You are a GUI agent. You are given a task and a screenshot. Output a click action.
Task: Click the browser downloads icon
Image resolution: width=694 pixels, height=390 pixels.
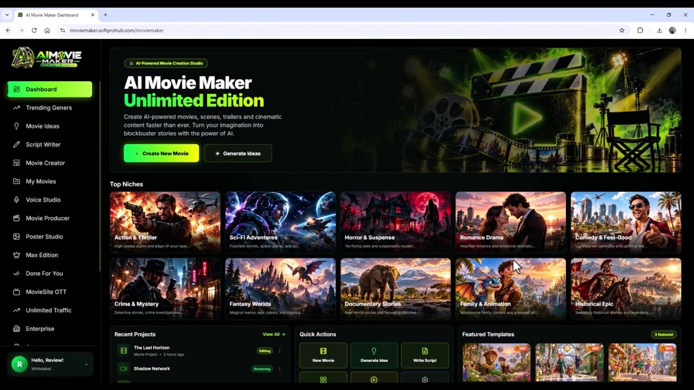pyautogui.click(x=659, y=30)
